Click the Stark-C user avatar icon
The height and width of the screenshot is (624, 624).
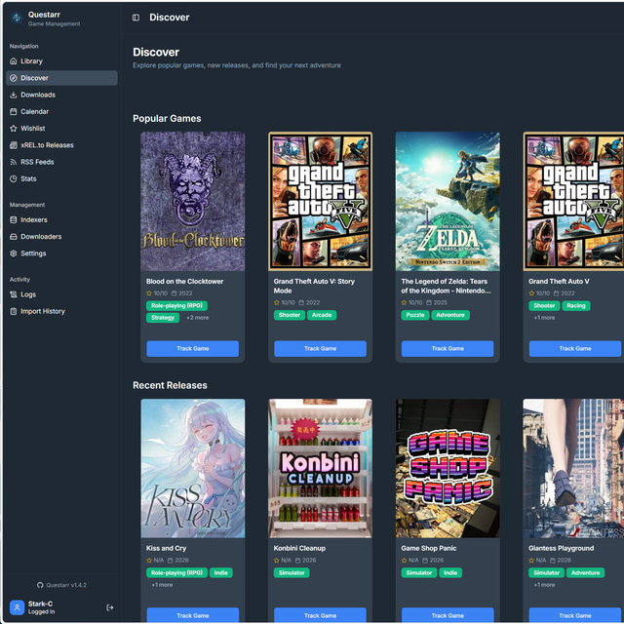point(18,607)
